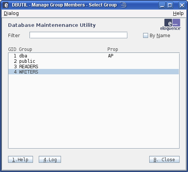Select the WRITERS group row
The width and height of the screenshot is (188, 172).
point(94,72)
